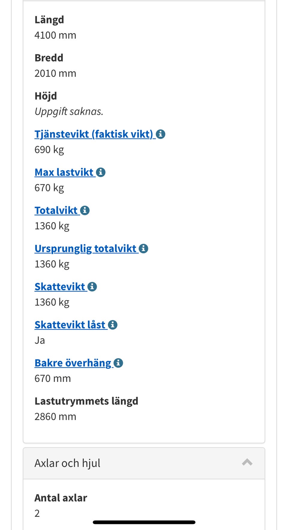
Task: Click the info icon next to Max lastvikt
Action: [101, 172]
